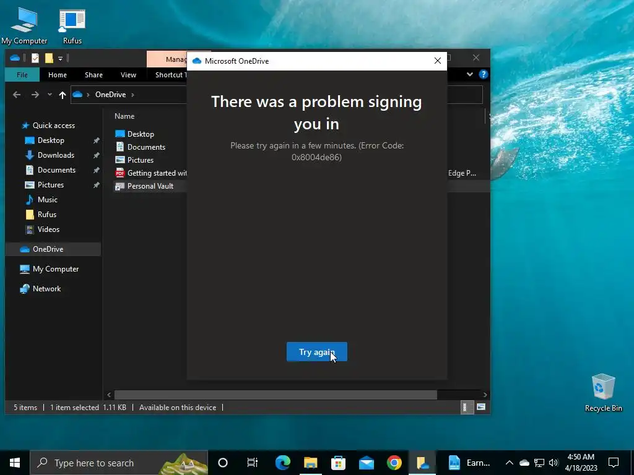Open Cortana from the taskbar

coord(223,463)
